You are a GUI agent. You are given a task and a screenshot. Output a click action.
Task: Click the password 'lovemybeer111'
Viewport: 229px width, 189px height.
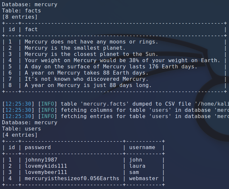(x=46, y=172)
